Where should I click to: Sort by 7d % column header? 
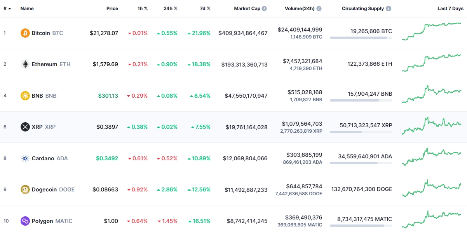[206, 9]
